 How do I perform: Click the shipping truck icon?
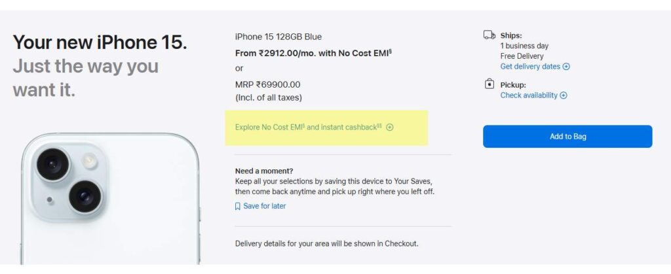(x=489, y=35)
